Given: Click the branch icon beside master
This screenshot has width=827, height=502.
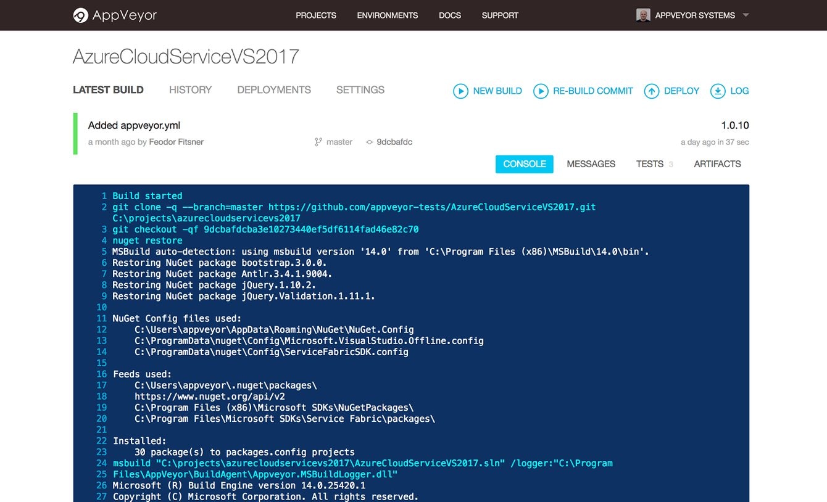Looking at the screenshot, I should [318, 142].
